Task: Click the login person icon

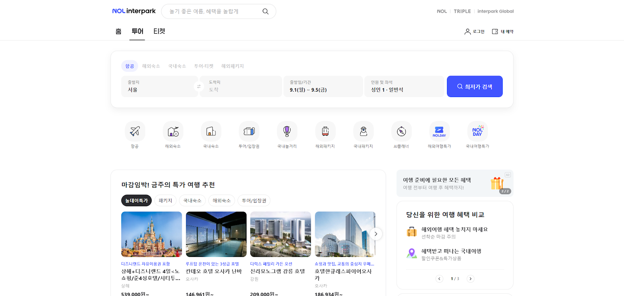Action: 468,32
